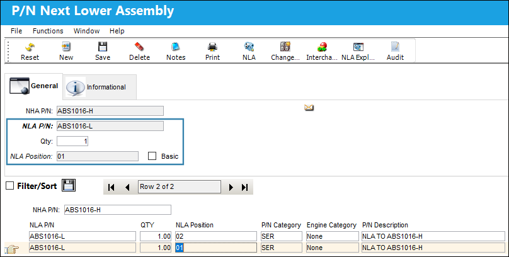Click QTY 1.00 in position 01 row
The width and height of the screenshot is (509, 257).
[x=156, y=248]
